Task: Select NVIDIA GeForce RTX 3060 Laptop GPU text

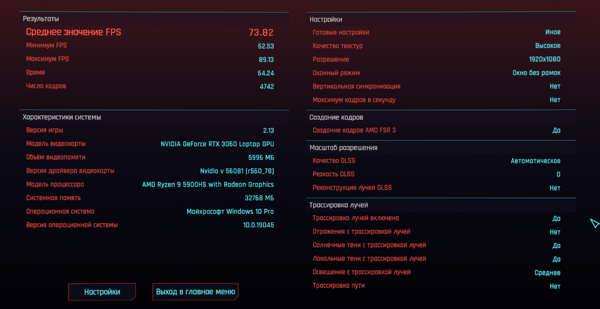Action: (x=217, y=144)
